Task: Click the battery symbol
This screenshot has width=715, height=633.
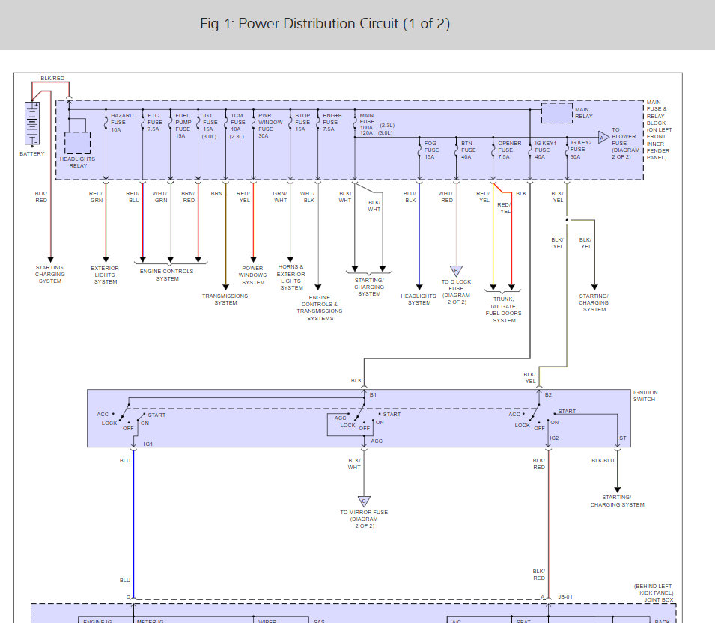Action: tap(31, 124)
